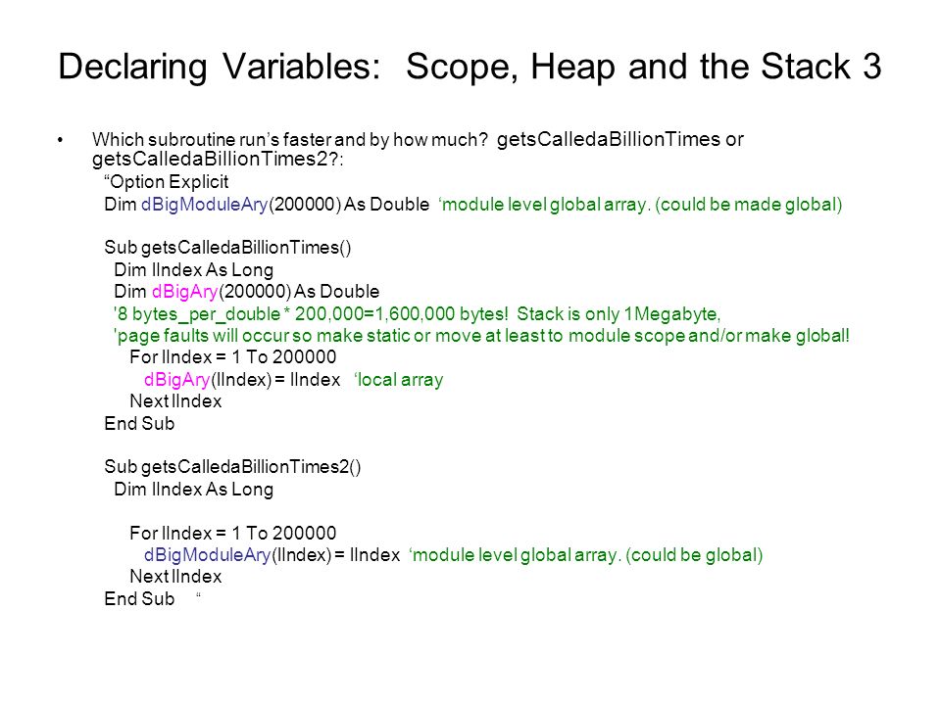
Task: Click the first 'End Sub' line
Action: [139, 424]
